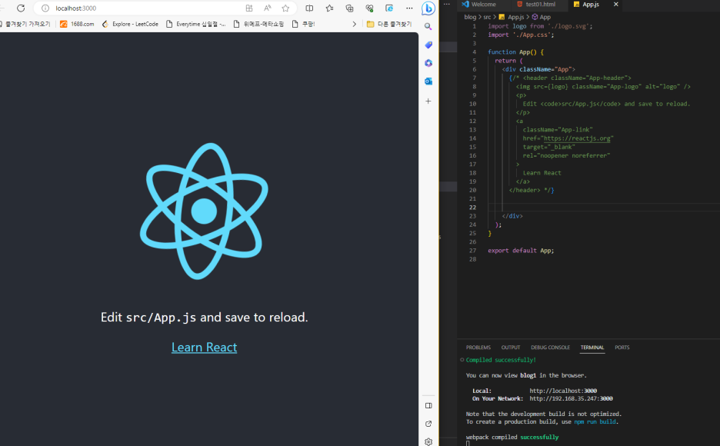Open IE mode Edge toolbar icon
Image resolution: width=720 pixels, height=446 pixels.
coord(389,8)
